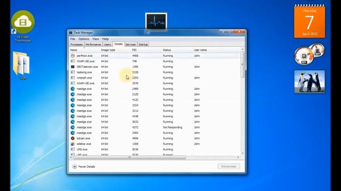Click the perfmon.exe process icon
Screen dimensions: 341x191
(x=72, y=56)
